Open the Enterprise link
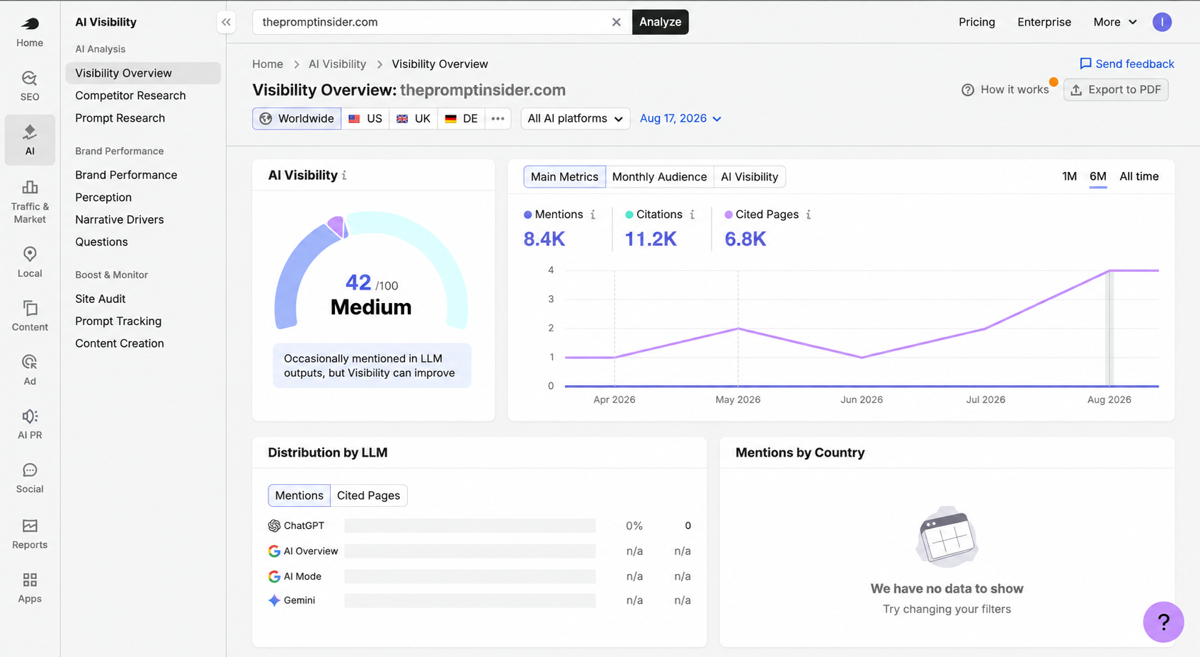The width and height of the screenshot is (1200, 657). [1044, 22]
